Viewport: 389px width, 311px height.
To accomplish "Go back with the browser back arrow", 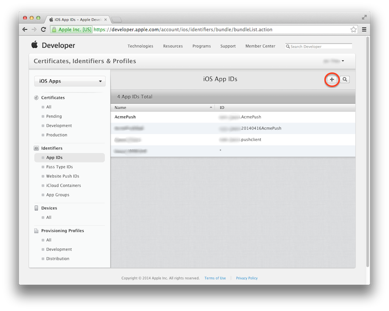I will 25,30.
